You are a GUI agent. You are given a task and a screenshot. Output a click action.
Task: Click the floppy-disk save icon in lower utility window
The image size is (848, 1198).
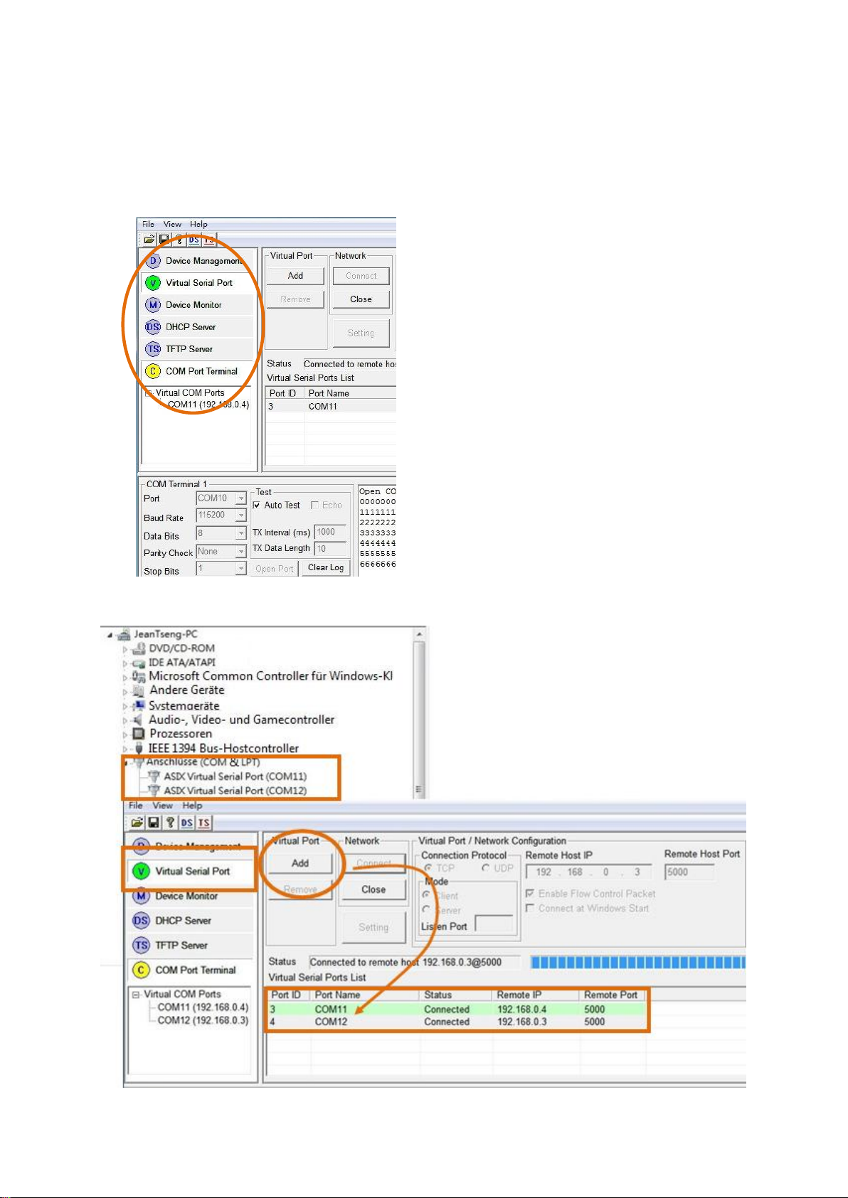pos(153,823)
